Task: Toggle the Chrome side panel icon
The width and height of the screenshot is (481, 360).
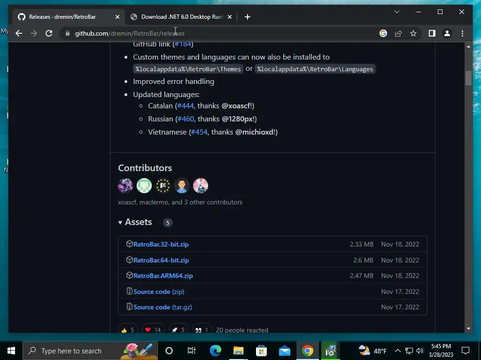Action: point(432,33)
